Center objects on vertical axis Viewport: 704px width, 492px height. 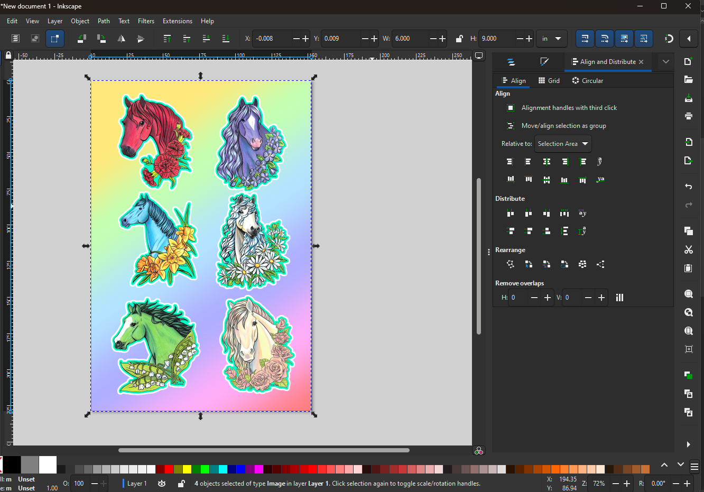pos(546,162)
